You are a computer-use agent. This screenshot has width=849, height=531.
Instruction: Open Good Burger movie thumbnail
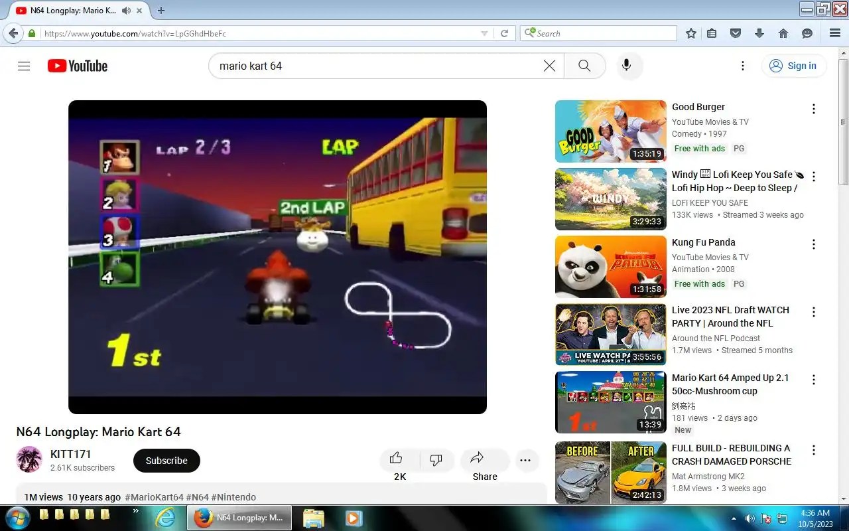coord(611,131)
